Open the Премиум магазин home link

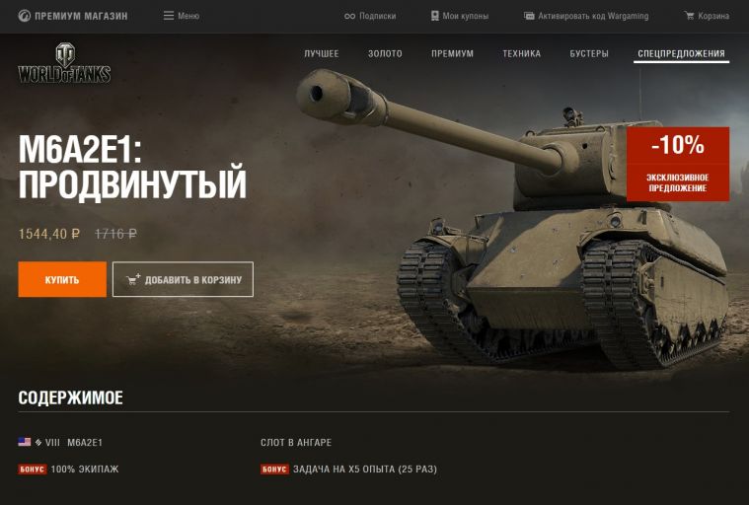pyautogui.click(x=73, y=16)
